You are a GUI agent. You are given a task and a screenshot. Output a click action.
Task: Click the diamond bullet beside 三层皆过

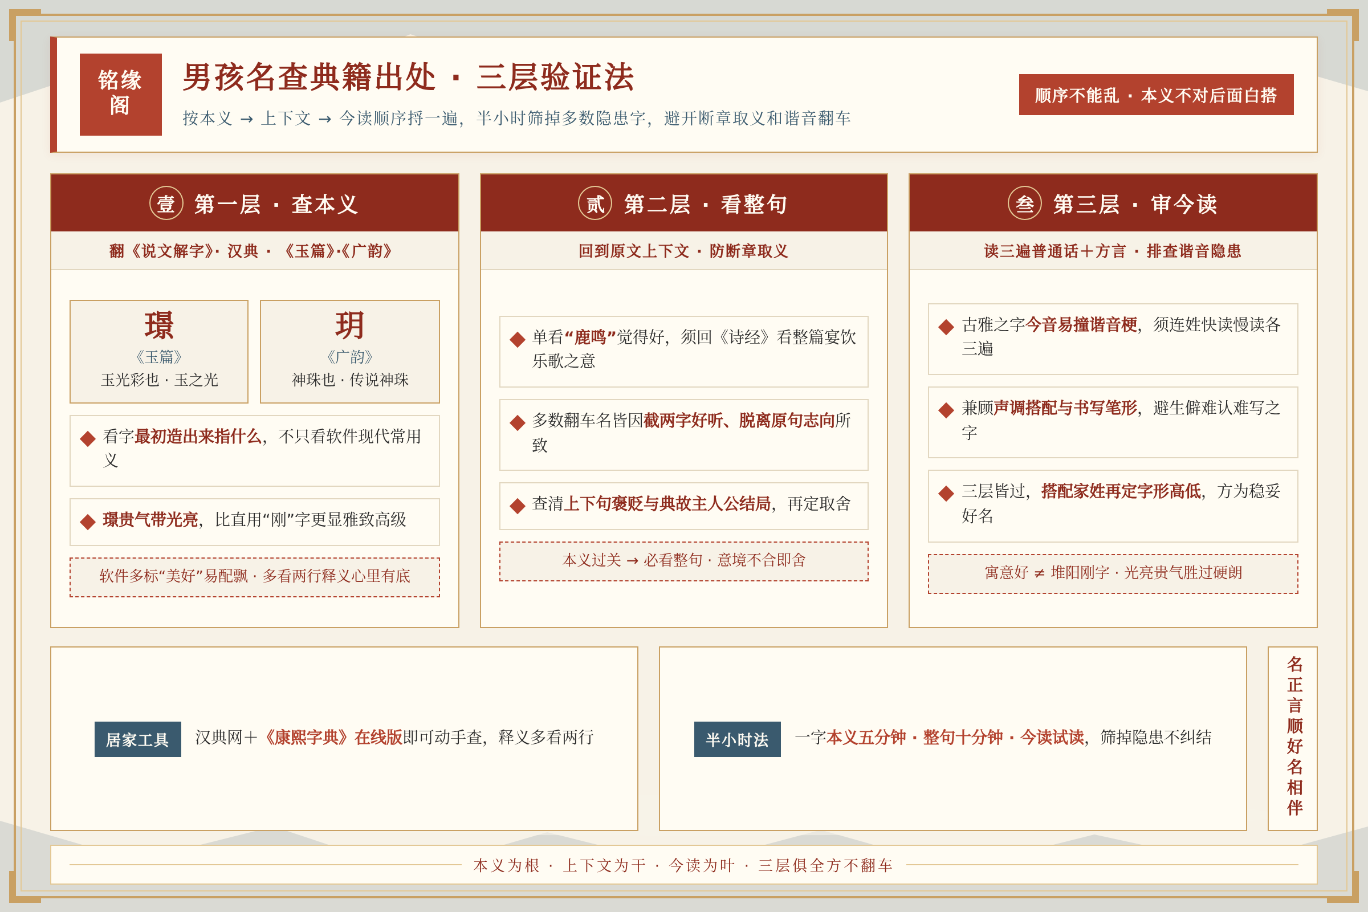click(946, 493)
